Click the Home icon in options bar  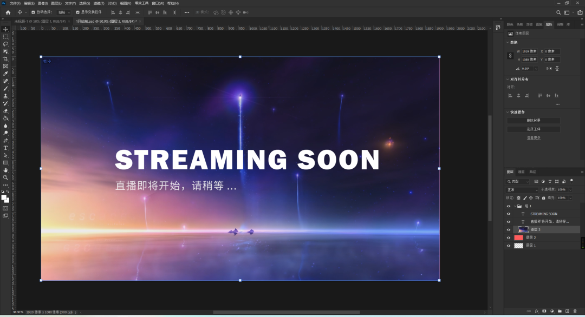point(8,12)
